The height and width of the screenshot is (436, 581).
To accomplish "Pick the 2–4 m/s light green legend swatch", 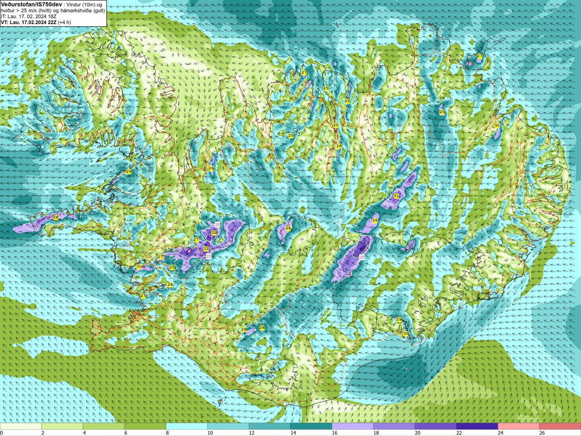I will 62,426.
